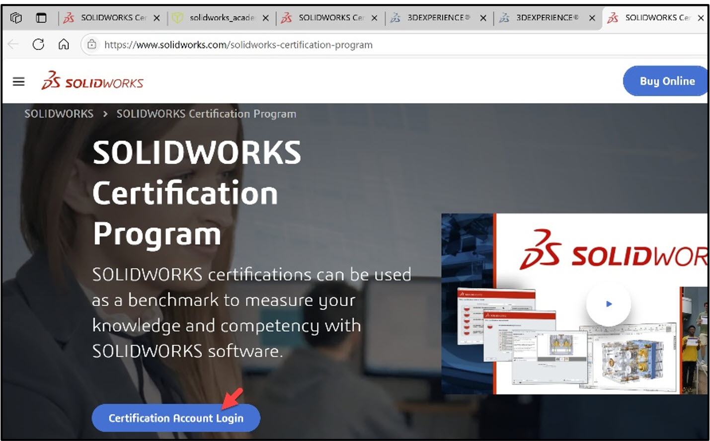
Task: Open the hamburger menu beside the SOLIDWORKS logo
Action: 18,81
